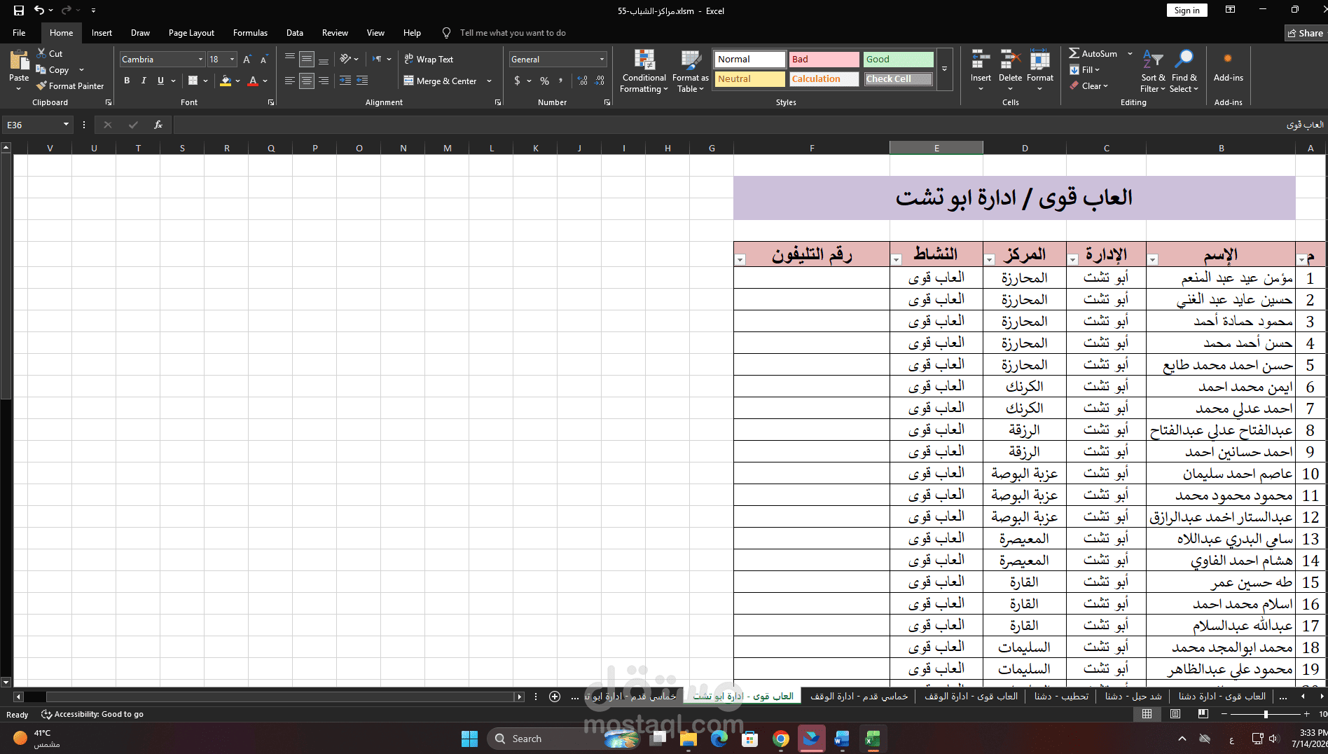Click the Find & Select button
This screenshot has width=1328, height=754.
pyautogui.click(x=1184, y=71)
